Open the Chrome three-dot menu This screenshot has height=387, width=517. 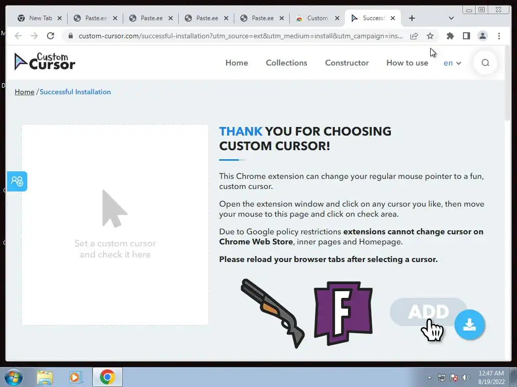(499, 36)
